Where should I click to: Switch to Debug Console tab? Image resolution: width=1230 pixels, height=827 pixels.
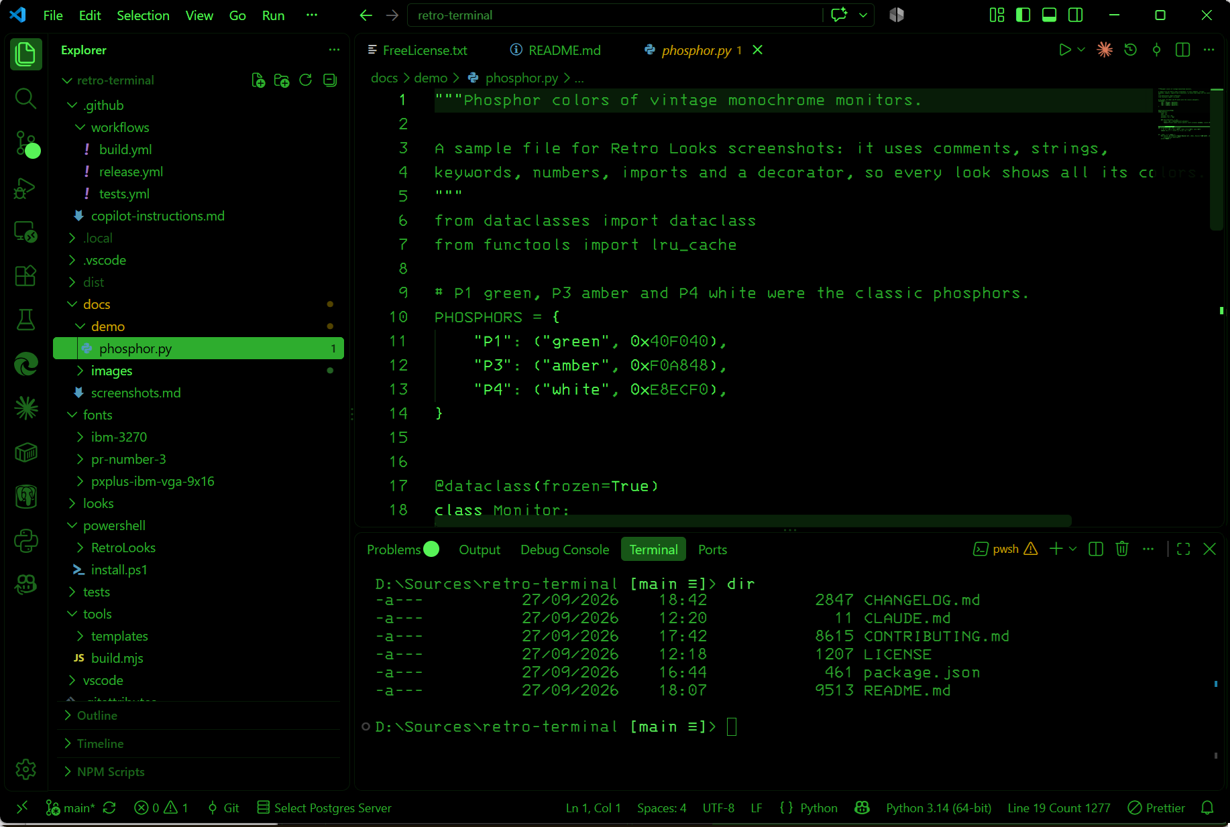tap(565, 550)
